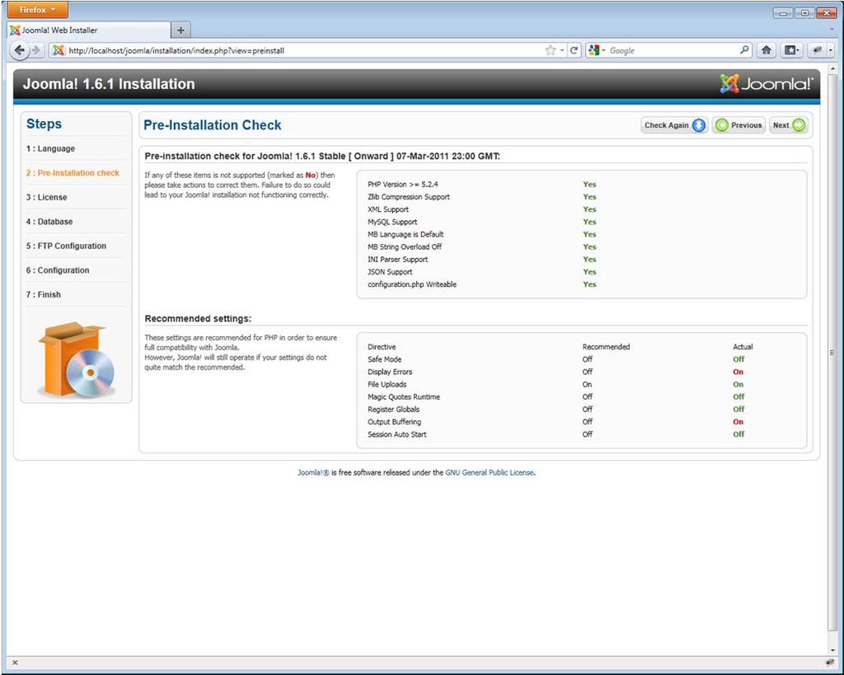Open the dropdown arrow beside the add-on icon
This screenshot has height=675, width=844.
point(831,50)
